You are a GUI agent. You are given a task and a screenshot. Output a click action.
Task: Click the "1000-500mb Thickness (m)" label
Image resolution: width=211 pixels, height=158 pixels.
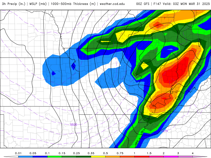click(x=73, y=4)
